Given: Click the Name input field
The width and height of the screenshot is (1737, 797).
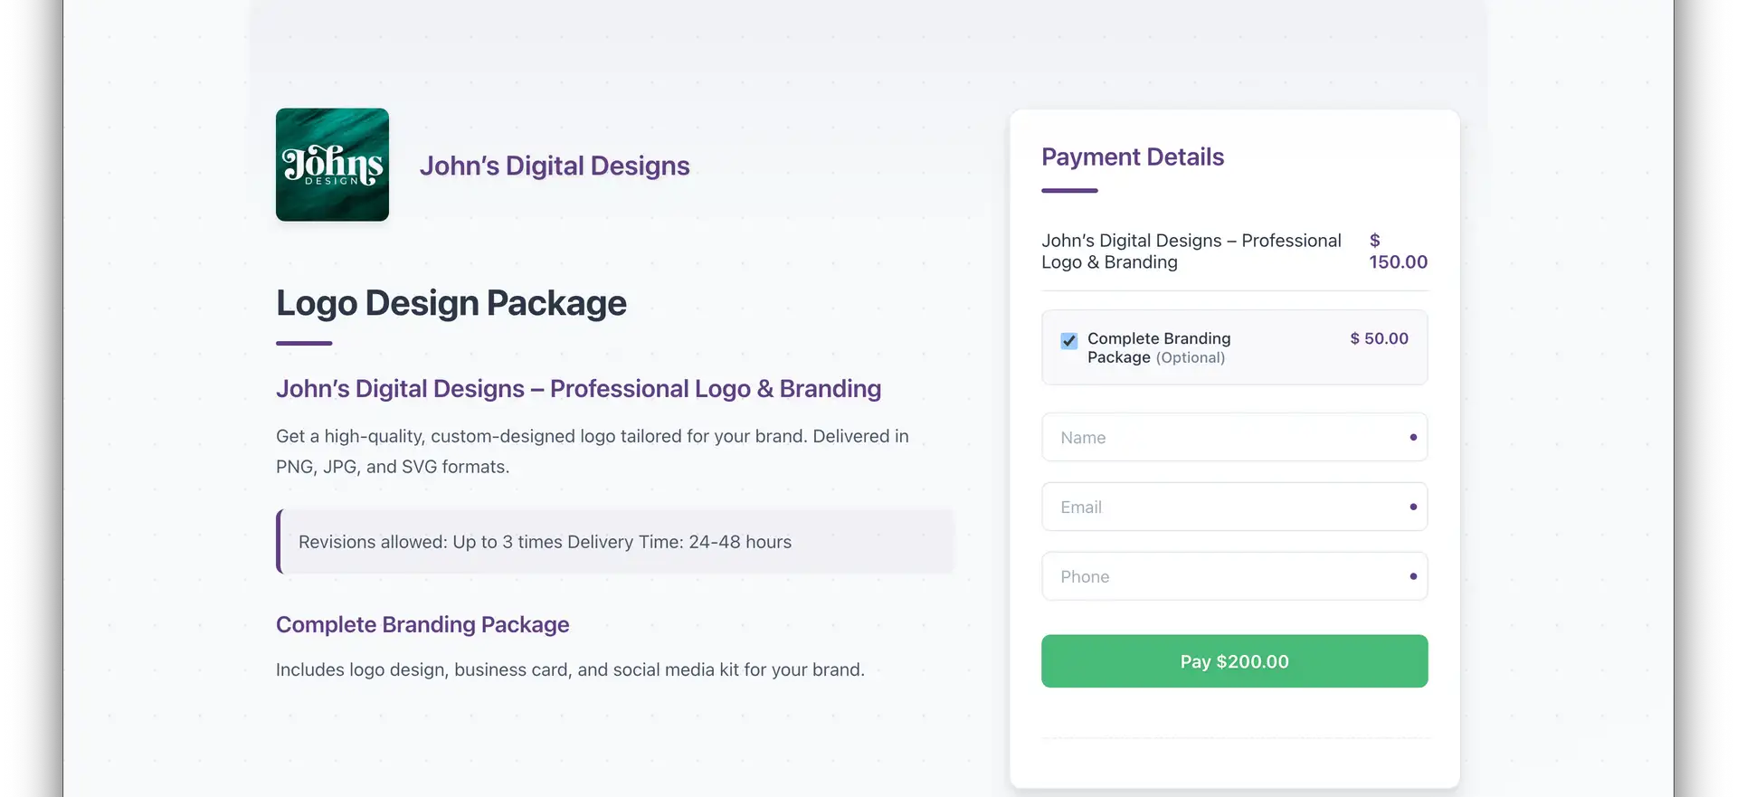Looking at the screenshot, I should [x=1221, y=438].
